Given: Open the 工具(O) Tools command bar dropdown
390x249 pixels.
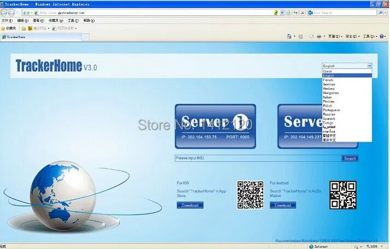Looking at the screenshot, I should [x=370, y=36].
